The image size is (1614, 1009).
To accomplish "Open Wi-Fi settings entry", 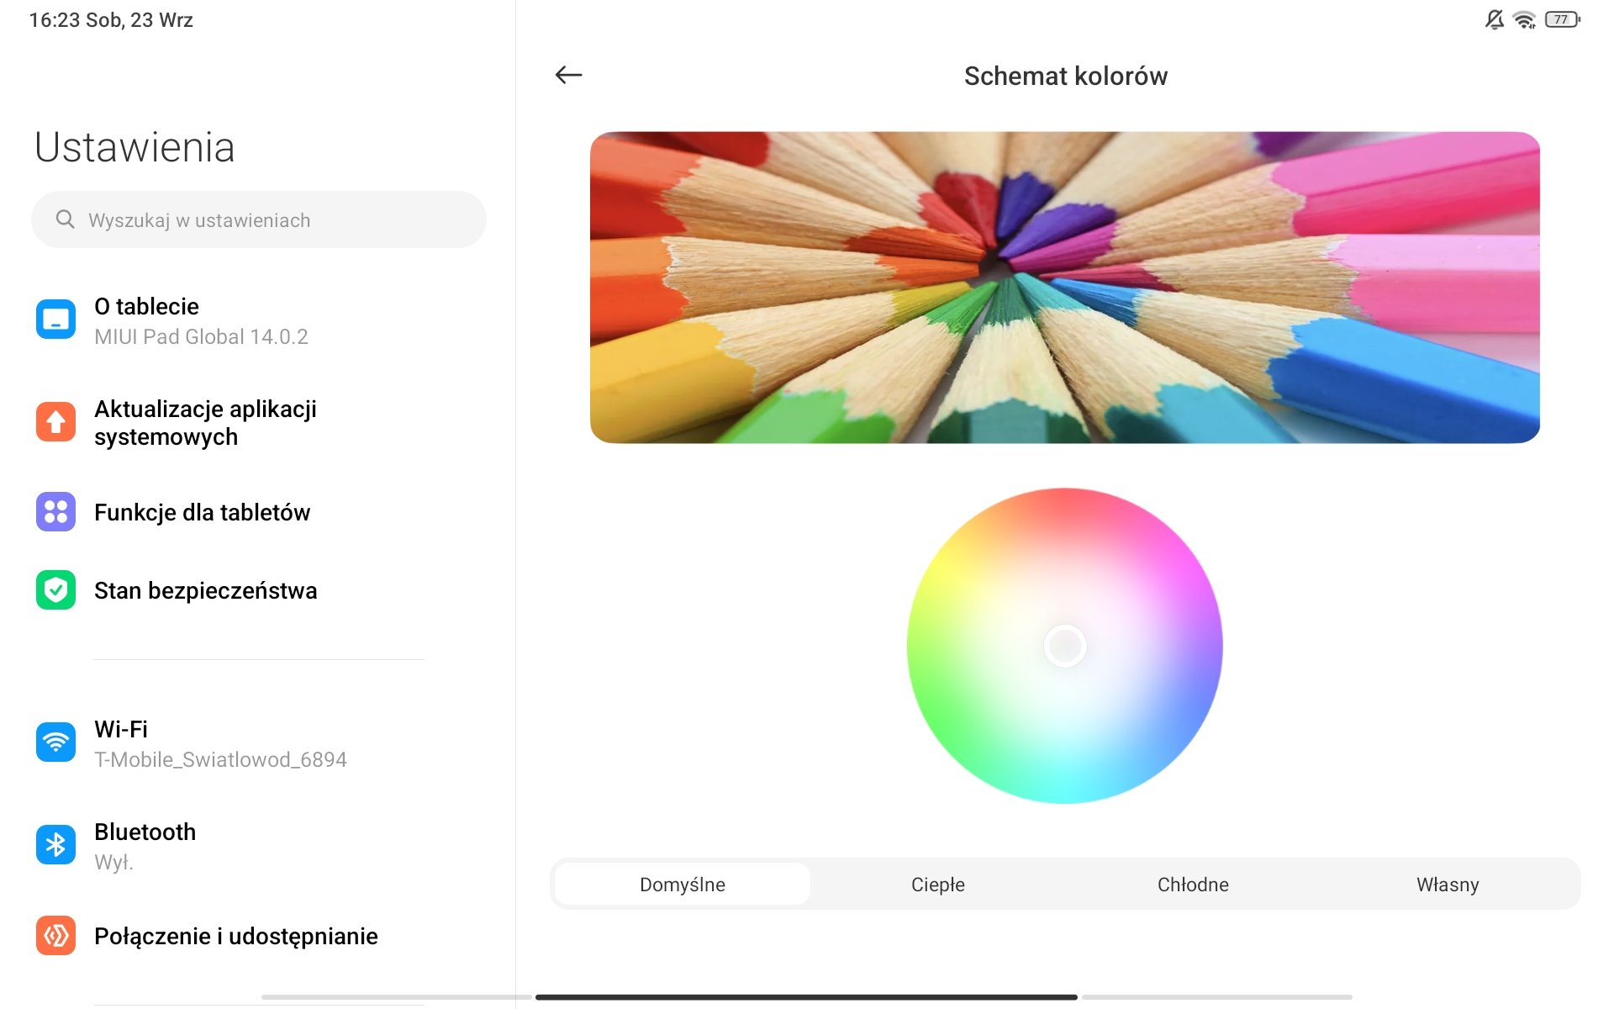I will (258, 743).
